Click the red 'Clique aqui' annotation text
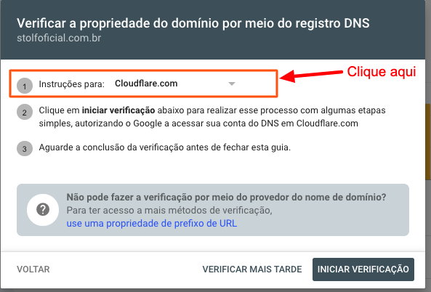The width and height of the screenshot is (431, 292). [382, 72]
